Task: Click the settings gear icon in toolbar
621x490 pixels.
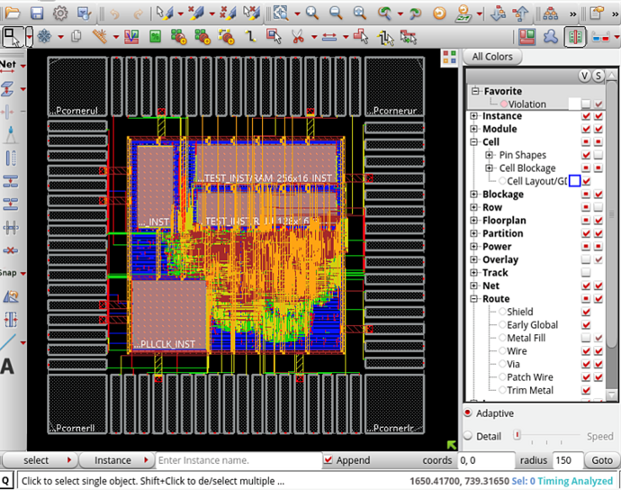Action: (60, 14)
